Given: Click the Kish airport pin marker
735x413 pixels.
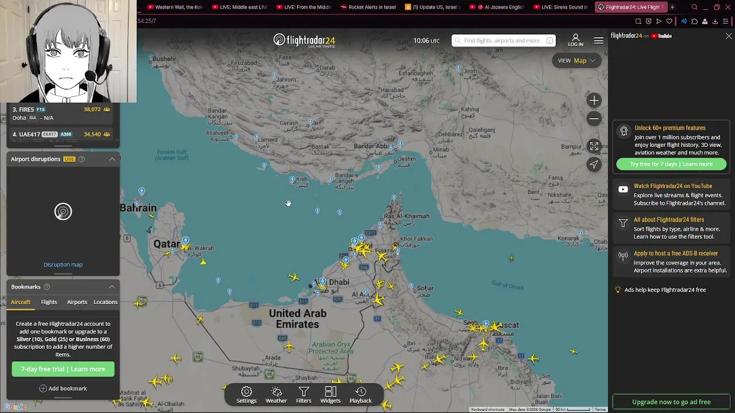Looking at the screenshot, I should (x=292, y=180).
